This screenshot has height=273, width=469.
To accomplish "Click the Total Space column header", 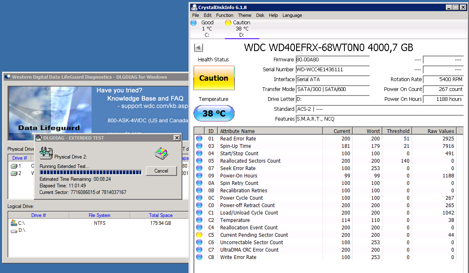I will [x=160, y=215].
